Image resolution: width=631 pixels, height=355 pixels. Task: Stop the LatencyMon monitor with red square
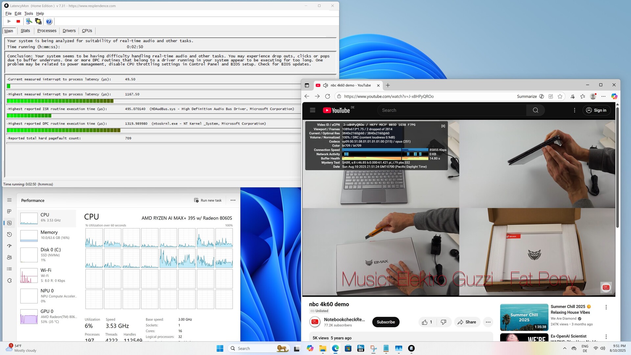[18, 21]
